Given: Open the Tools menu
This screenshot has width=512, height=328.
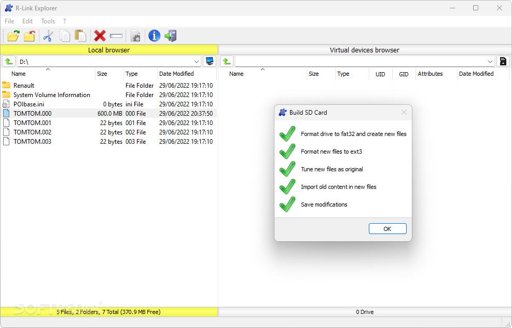Looking at the screenshot, I should [48, 21].
